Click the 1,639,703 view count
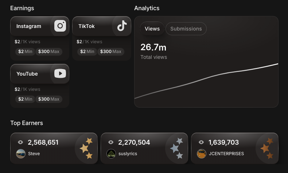 point(223,142)
